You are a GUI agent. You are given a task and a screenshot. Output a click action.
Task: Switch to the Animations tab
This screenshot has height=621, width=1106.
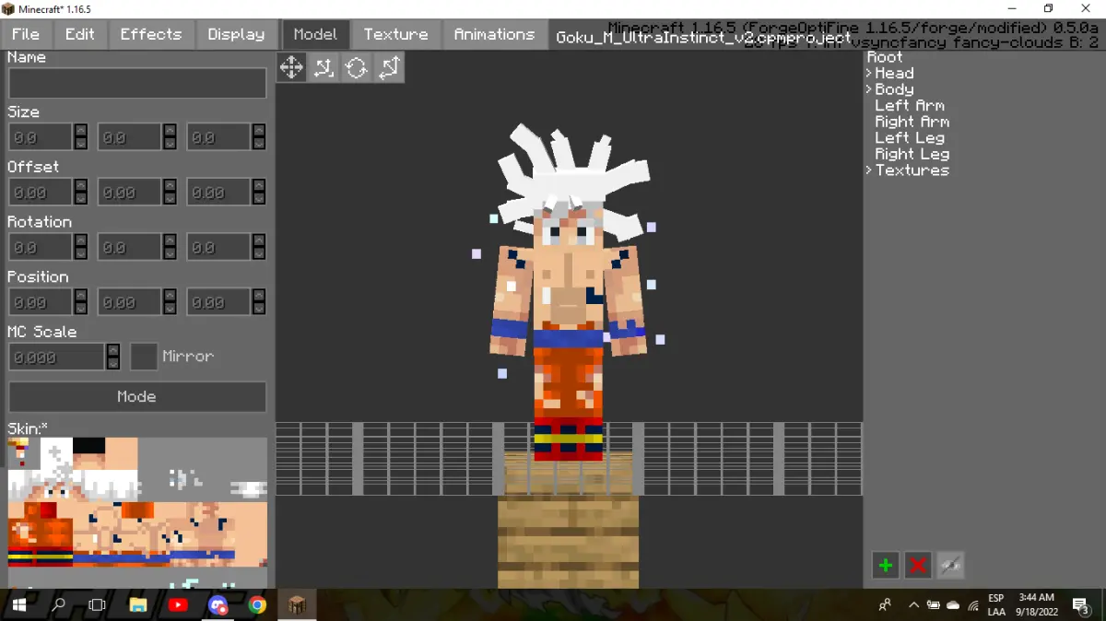(x=494, y=34)
